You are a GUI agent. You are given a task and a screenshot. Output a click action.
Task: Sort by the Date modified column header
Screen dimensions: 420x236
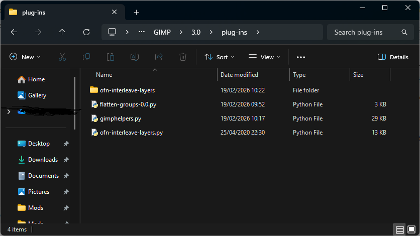coord(239,75)
